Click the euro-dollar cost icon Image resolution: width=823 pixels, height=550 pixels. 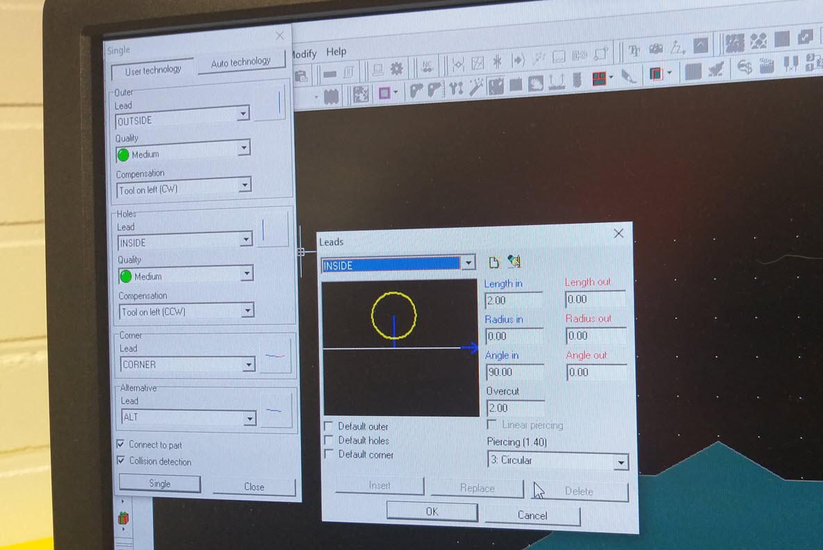click(744, 67)
